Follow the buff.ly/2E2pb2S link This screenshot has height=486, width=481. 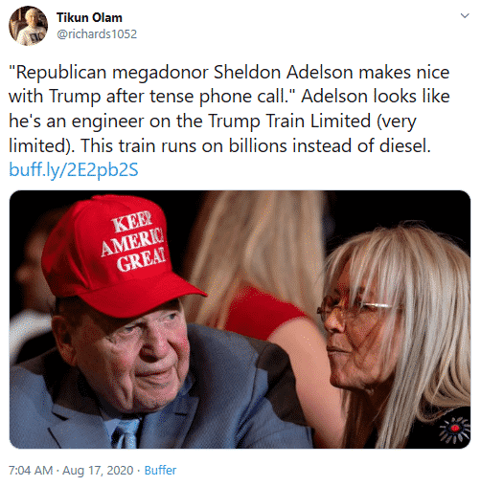point(74,169)
